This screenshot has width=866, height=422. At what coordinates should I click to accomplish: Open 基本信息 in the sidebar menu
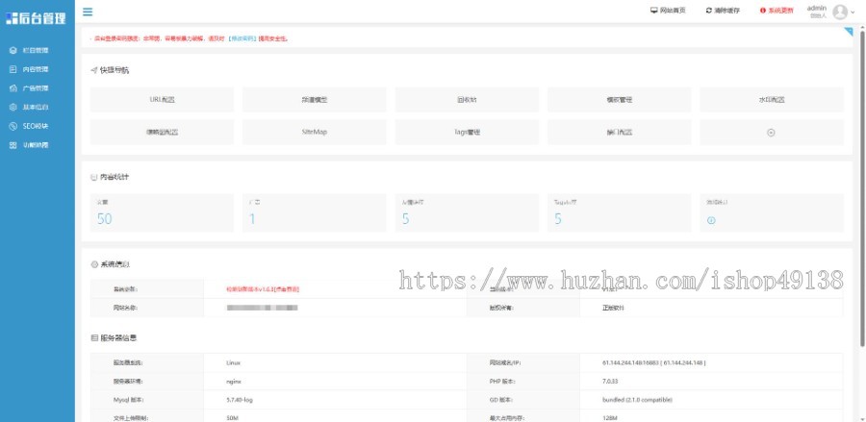[x=37, y=107]
